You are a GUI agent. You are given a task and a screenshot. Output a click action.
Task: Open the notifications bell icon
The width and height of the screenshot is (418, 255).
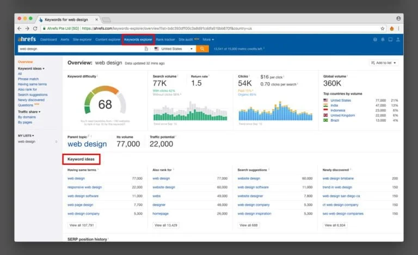point(383,40)
